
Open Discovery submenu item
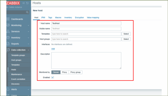point(15,84)
